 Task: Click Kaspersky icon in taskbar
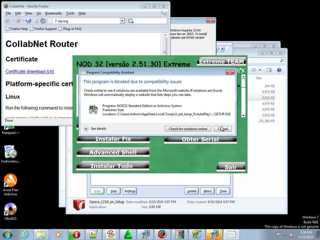[x=180, y=235]
